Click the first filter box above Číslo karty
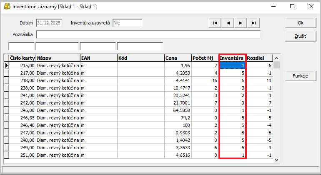 (21, 46)
